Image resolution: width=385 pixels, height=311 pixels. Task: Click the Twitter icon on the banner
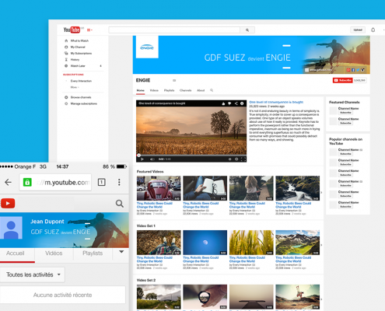coord(358,70)
